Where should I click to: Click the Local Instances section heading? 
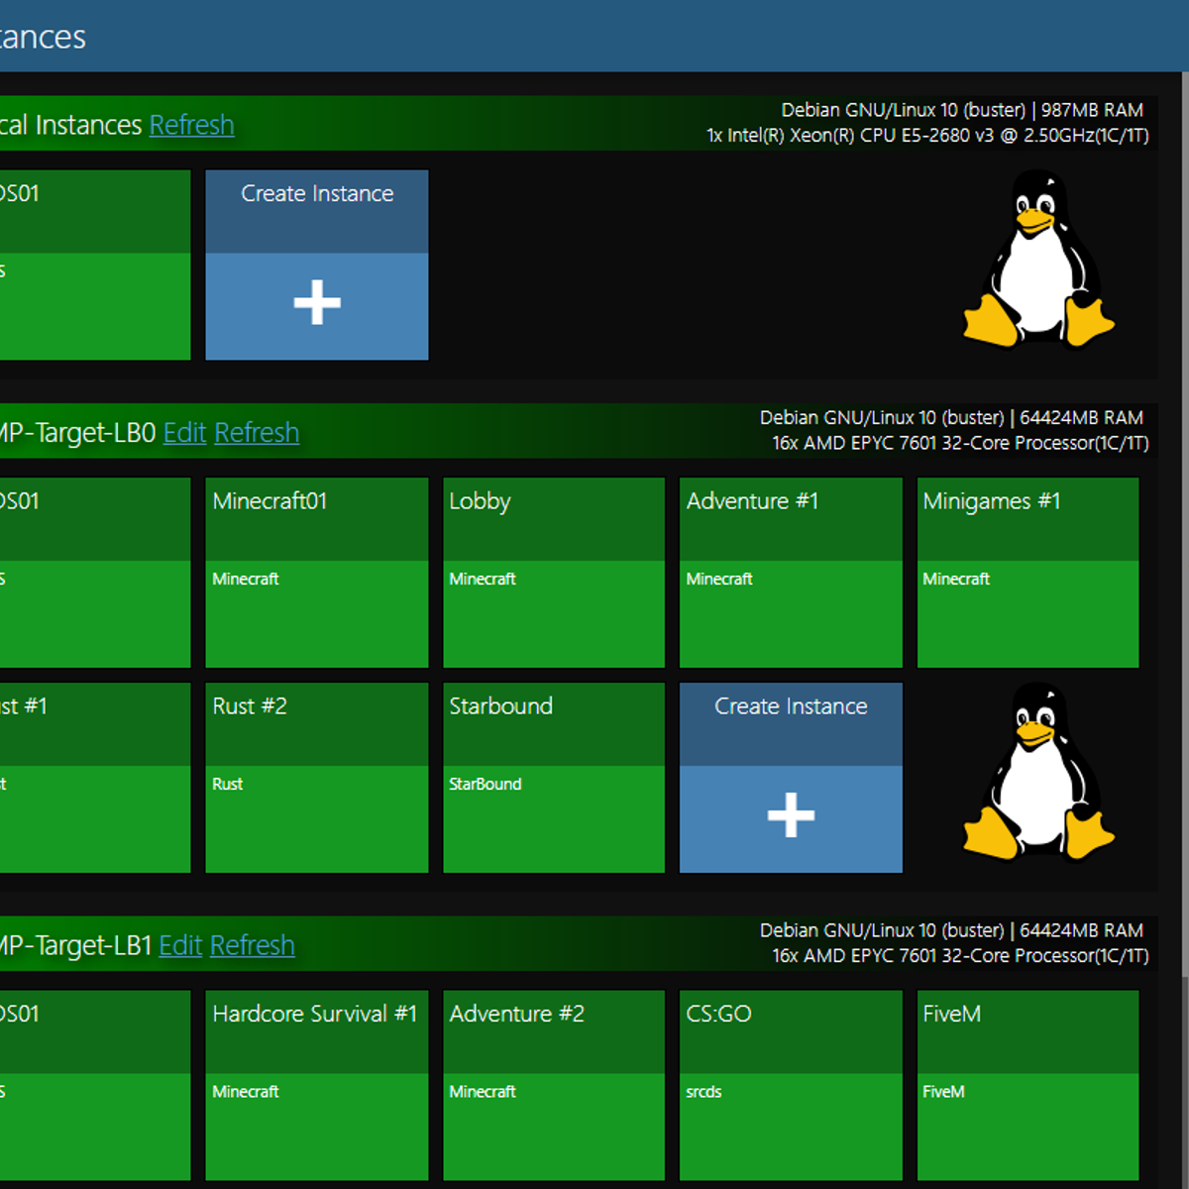(x=71, y=125)
